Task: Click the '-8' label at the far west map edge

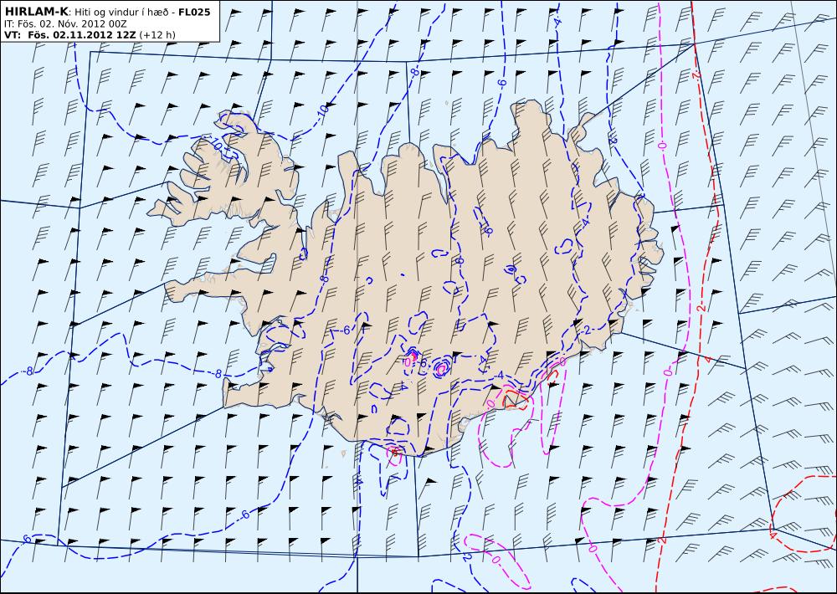Action: tap(28, 371)
